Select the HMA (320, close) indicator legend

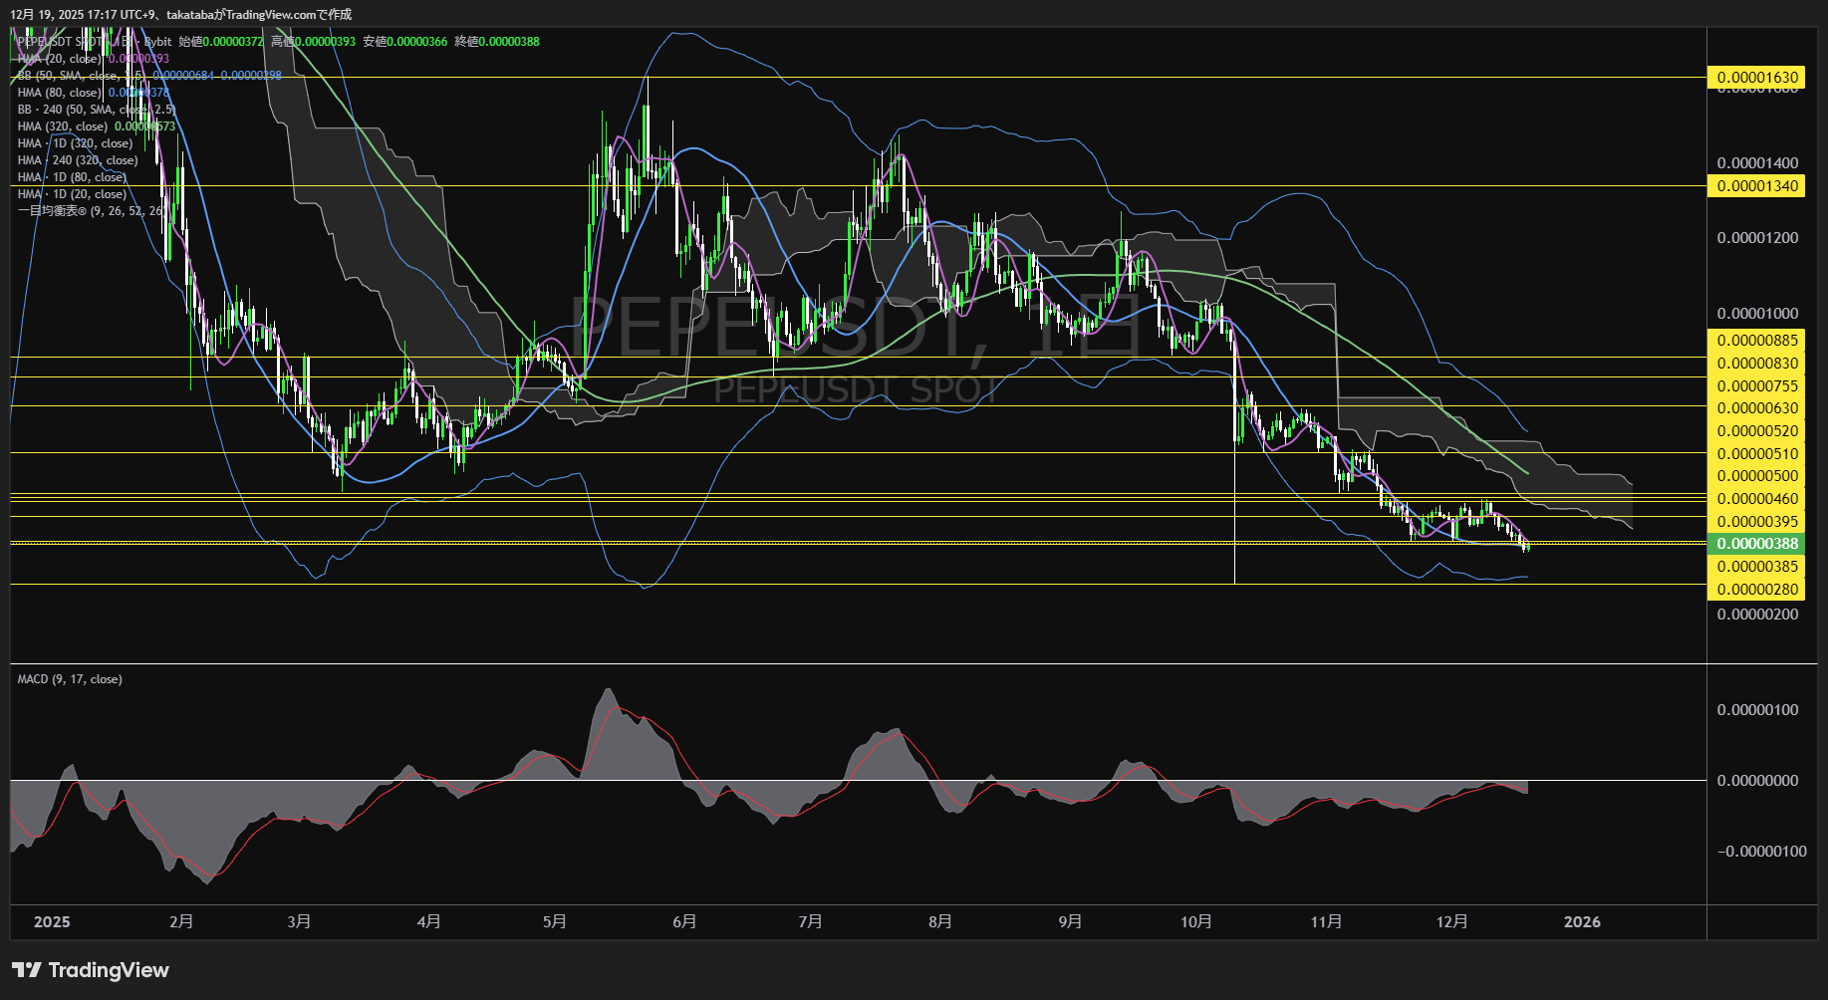coord(62,126)
